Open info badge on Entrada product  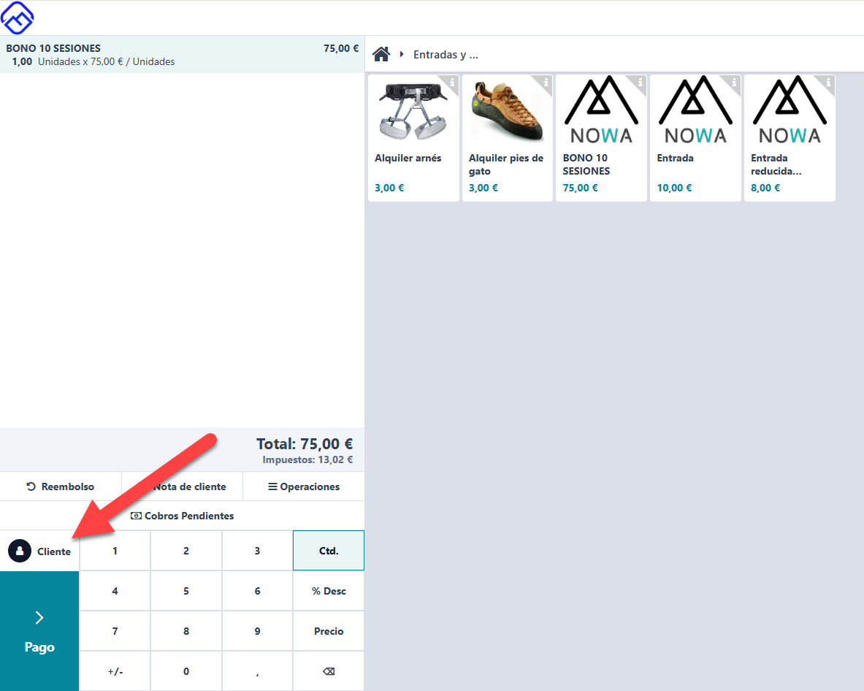(x=734, y=82)
